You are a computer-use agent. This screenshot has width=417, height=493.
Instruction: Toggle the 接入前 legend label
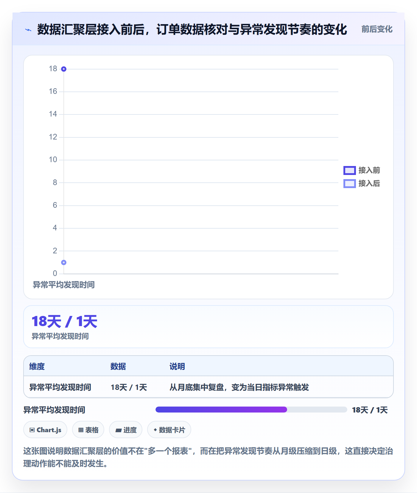(x=369, y=170)
